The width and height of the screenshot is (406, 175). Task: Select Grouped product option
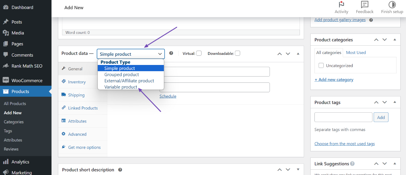pyautogui.click(x=131, y=74)
